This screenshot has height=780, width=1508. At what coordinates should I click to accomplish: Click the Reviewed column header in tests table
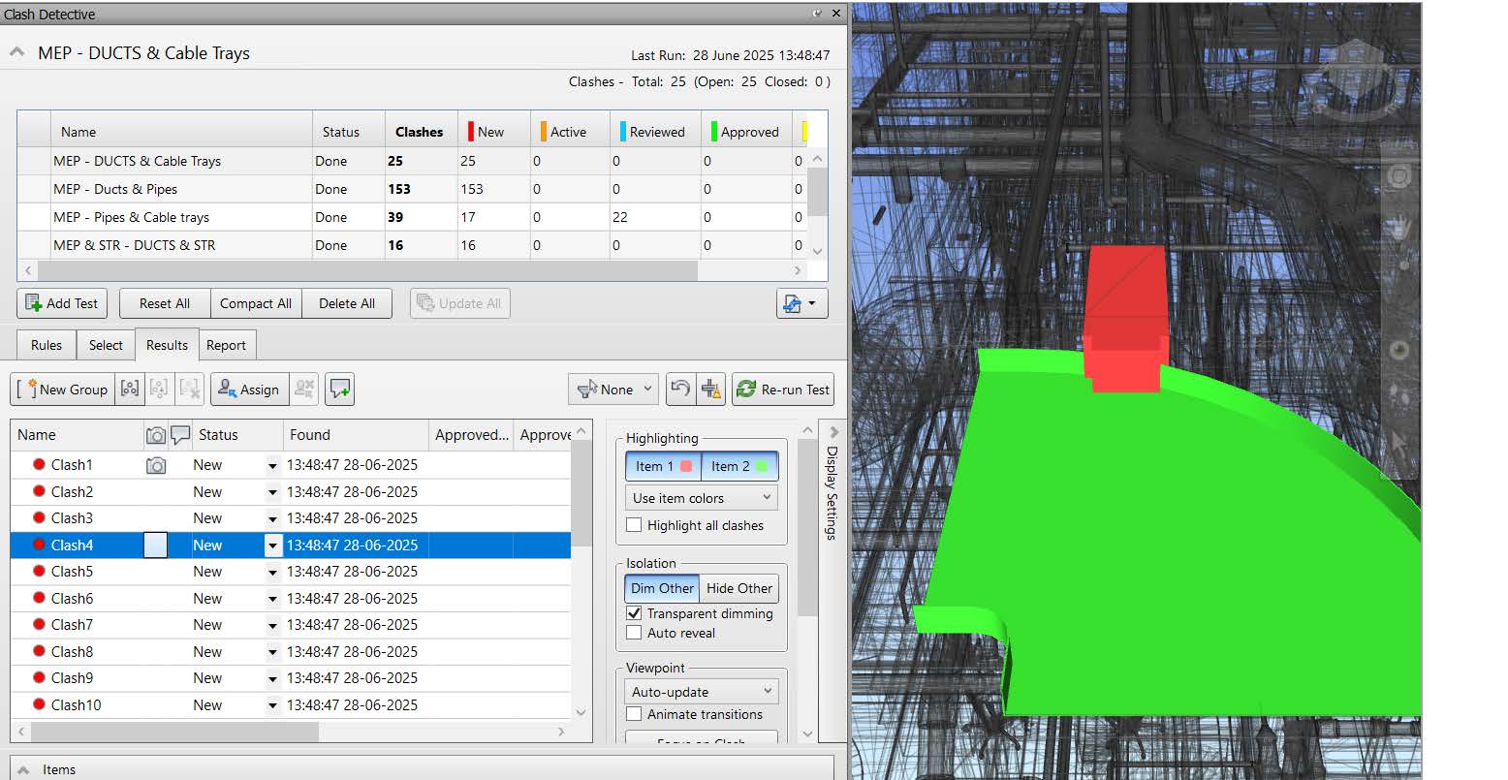pos(654,132)
